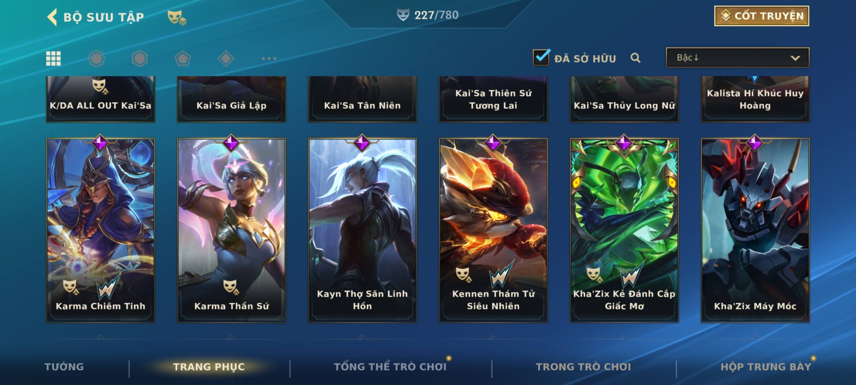Open more filters with three dots

tap(269, 58)
